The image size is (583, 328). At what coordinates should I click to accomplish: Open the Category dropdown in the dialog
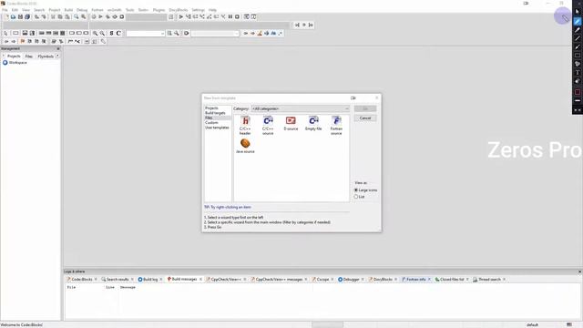point(301,108)
